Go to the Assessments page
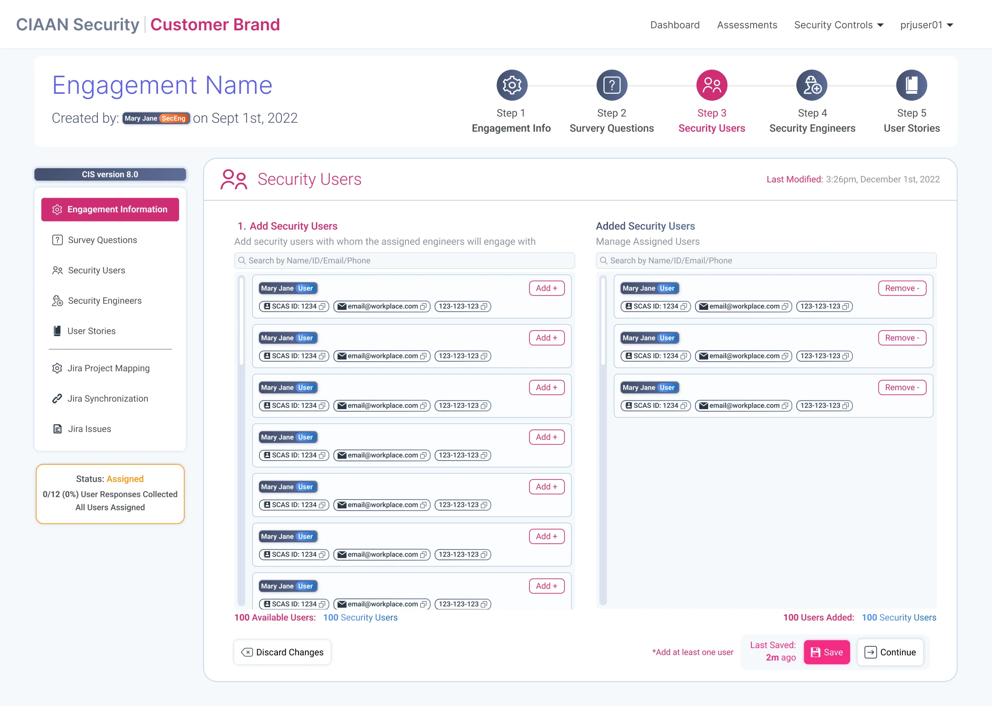Viewport: 992px width, 706px height. pyautogui.click(x=747, y=25)
